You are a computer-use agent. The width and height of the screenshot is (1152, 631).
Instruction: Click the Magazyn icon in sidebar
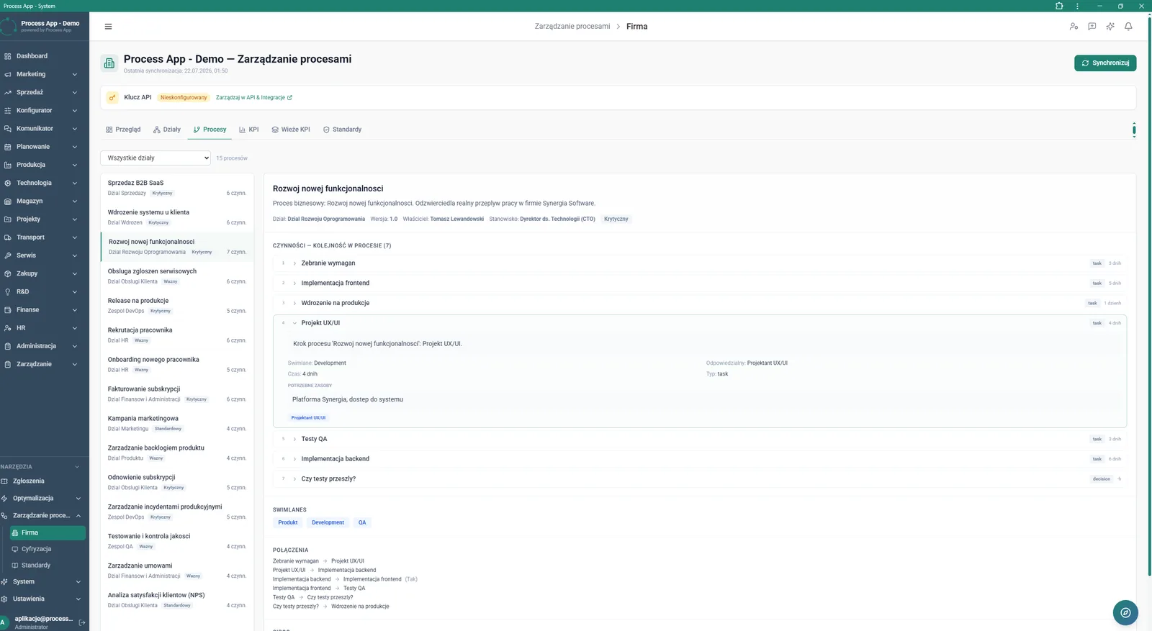tap(7, 201)
